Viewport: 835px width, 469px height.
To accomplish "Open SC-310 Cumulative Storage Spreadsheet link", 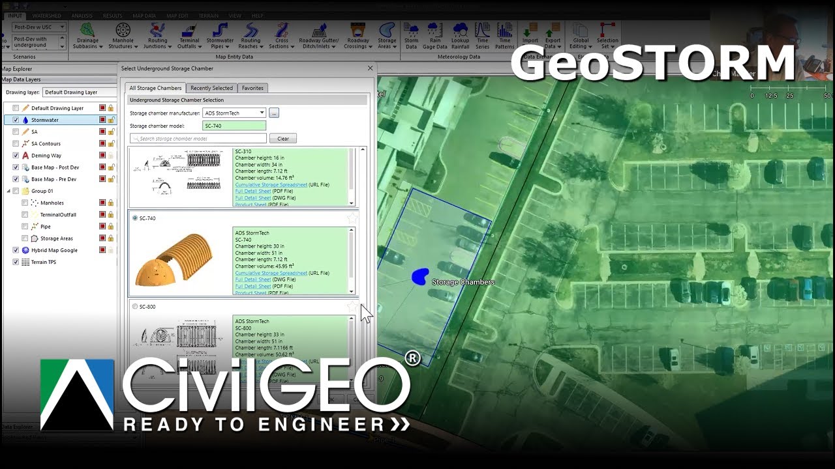I will (271, 185).
